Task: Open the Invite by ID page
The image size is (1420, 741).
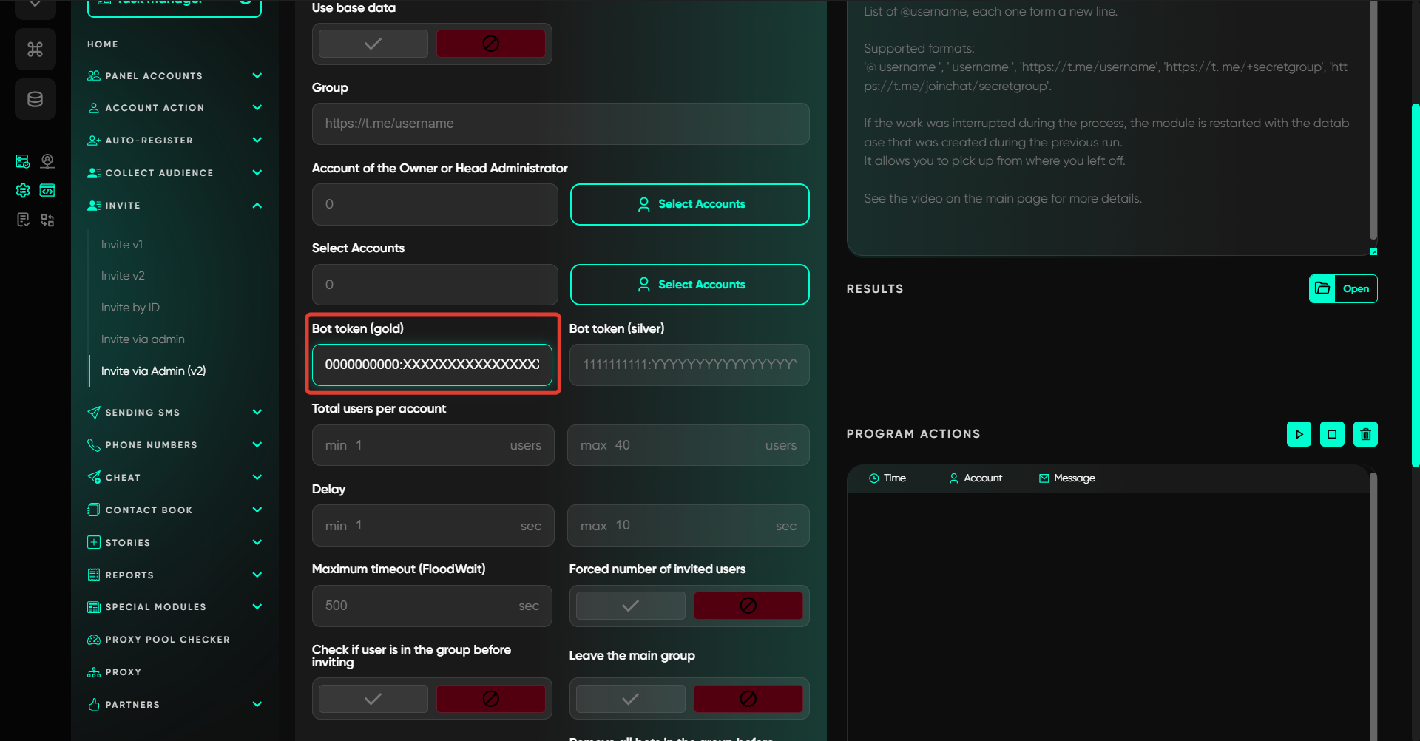Action: pyautogui.click(x=130, y=308)
